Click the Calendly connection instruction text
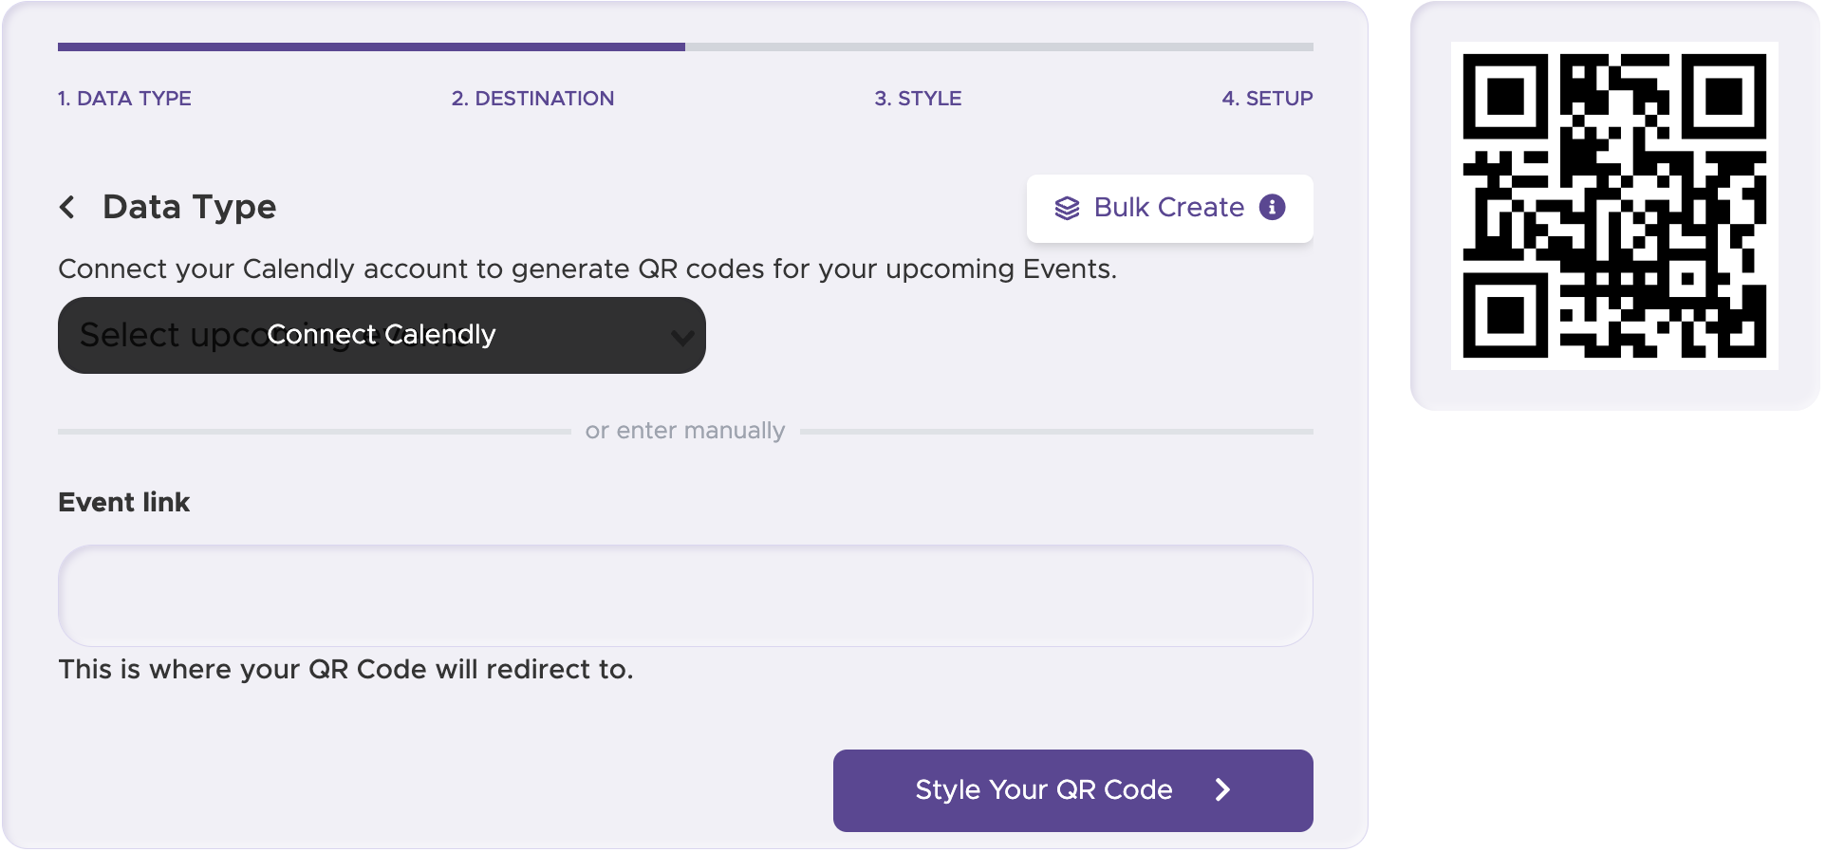The width and height of the screenshot is (1826, 852). (x=587, y=269)
